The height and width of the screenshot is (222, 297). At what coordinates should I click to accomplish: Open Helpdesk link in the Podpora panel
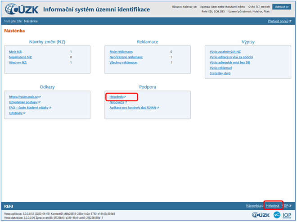[117, 97]
